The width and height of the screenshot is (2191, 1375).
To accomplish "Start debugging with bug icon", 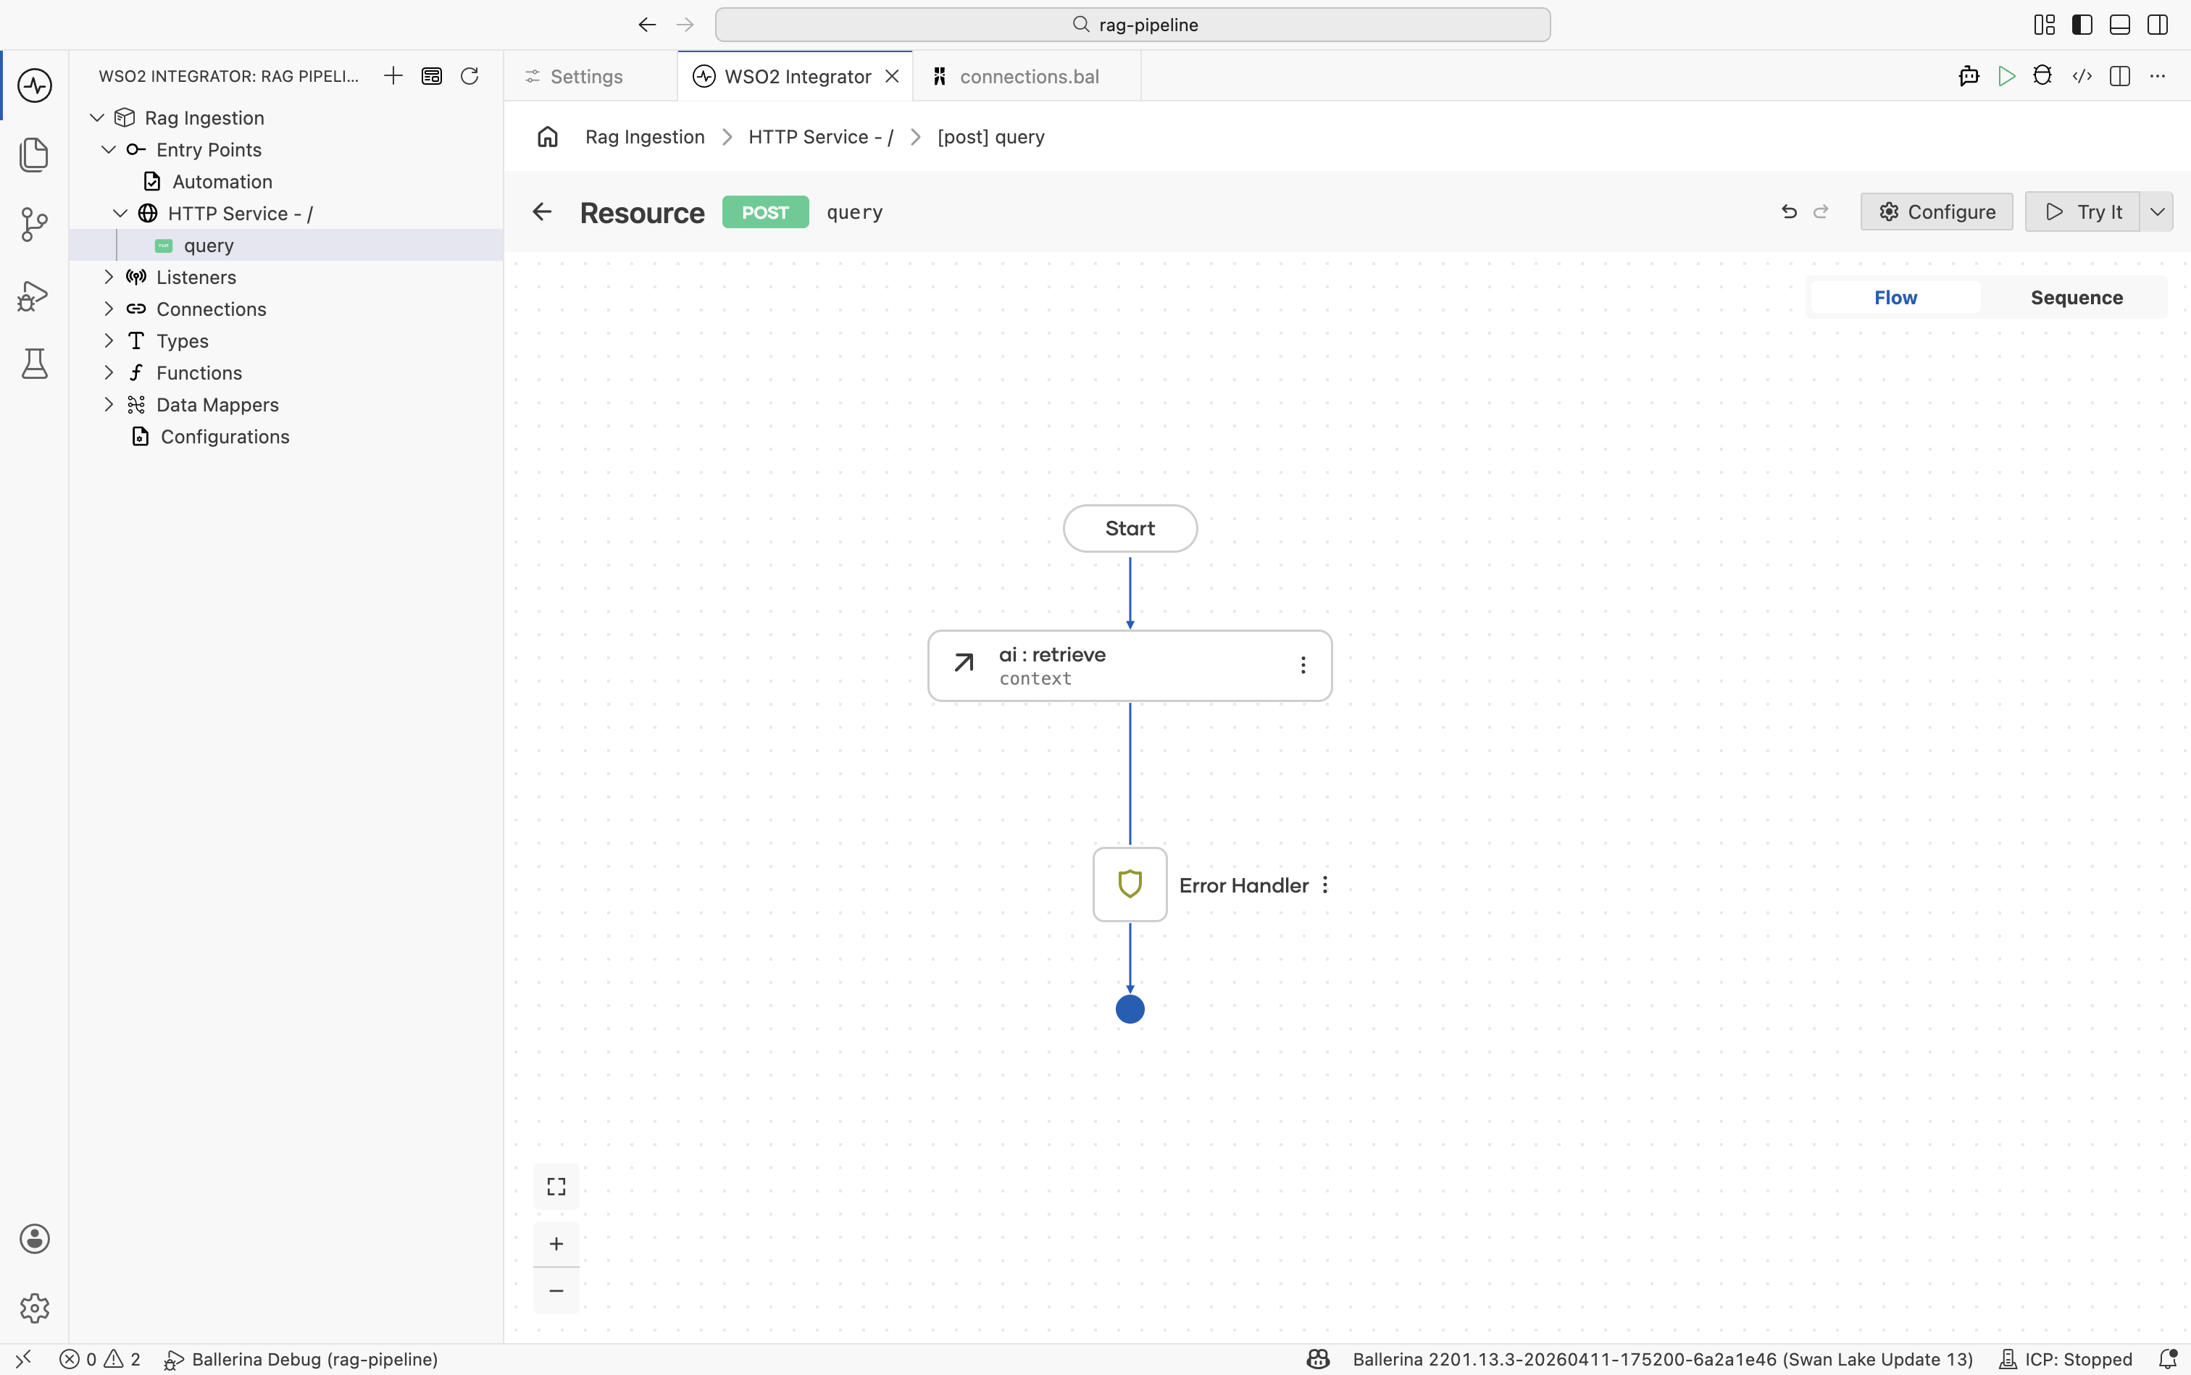I will 2042,76.
